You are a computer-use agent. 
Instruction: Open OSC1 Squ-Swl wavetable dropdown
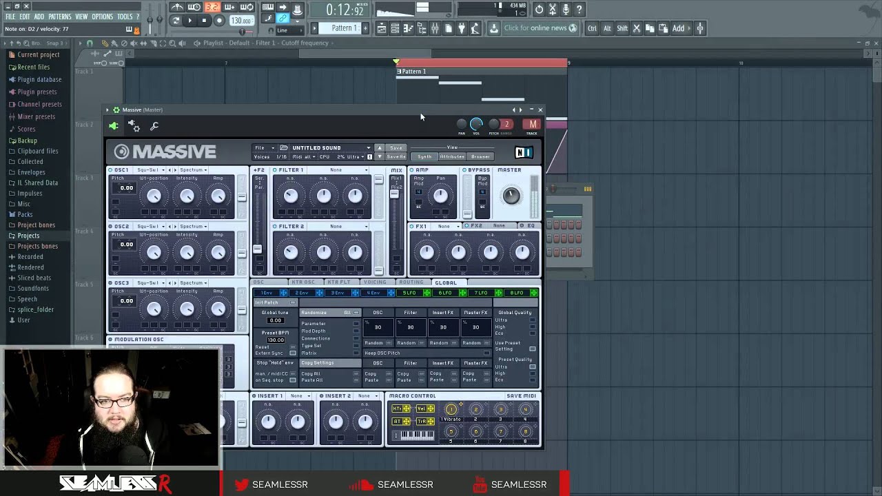pos(150,169)
